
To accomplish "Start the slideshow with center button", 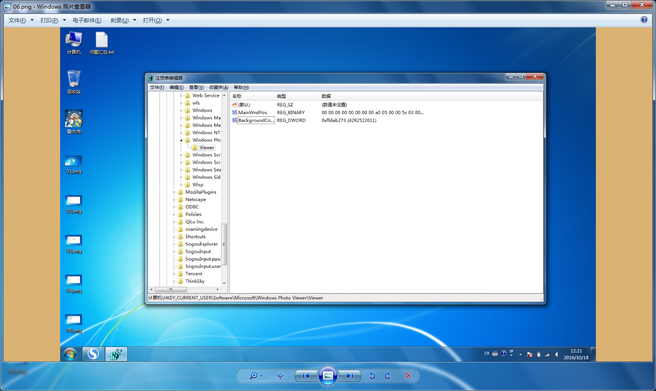I will click(328, 376).
